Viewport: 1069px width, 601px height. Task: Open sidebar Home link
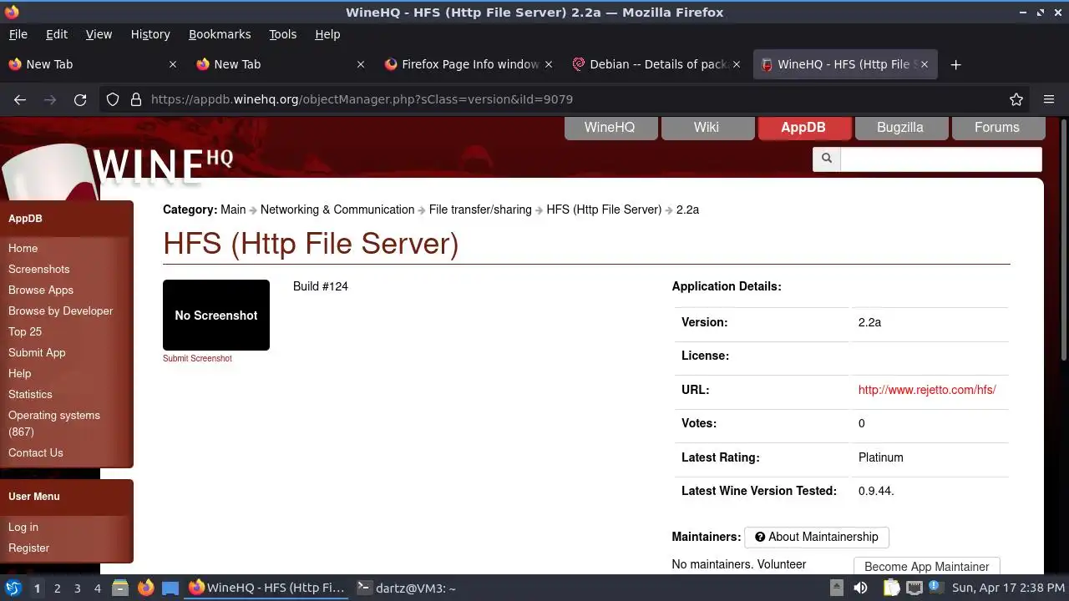(23, 248)
